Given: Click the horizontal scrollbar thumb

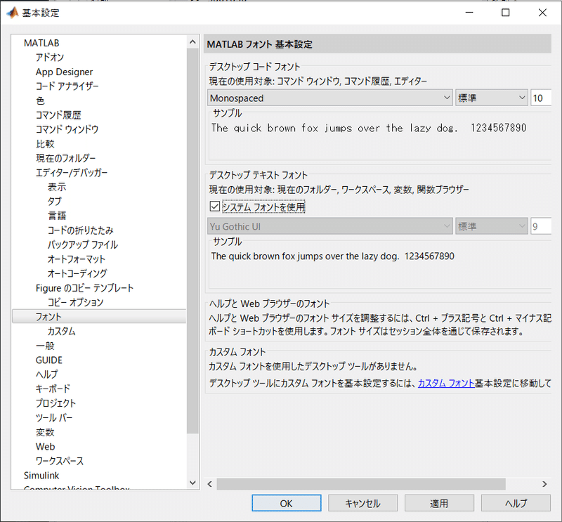Looking at the screenshot, I should [361, 484].
